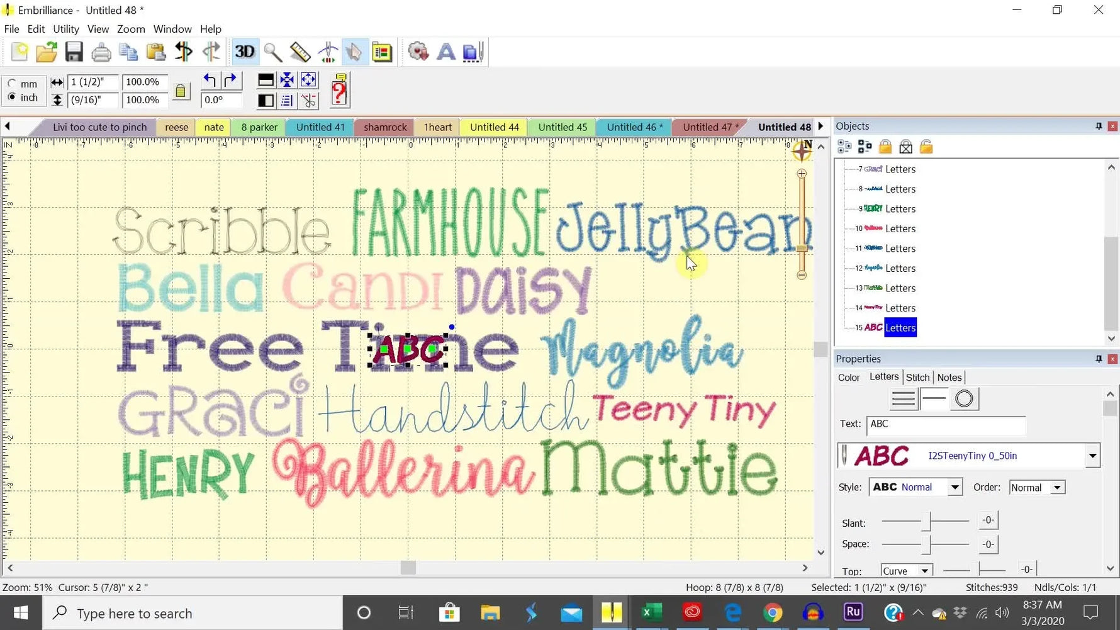The width and height of the screenshot is (1120, 630).
Task: Open the File menu
Action: 11,29
